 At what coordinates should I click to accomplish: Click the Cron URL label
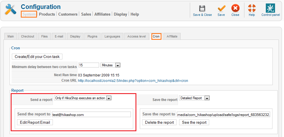(69, 80)
